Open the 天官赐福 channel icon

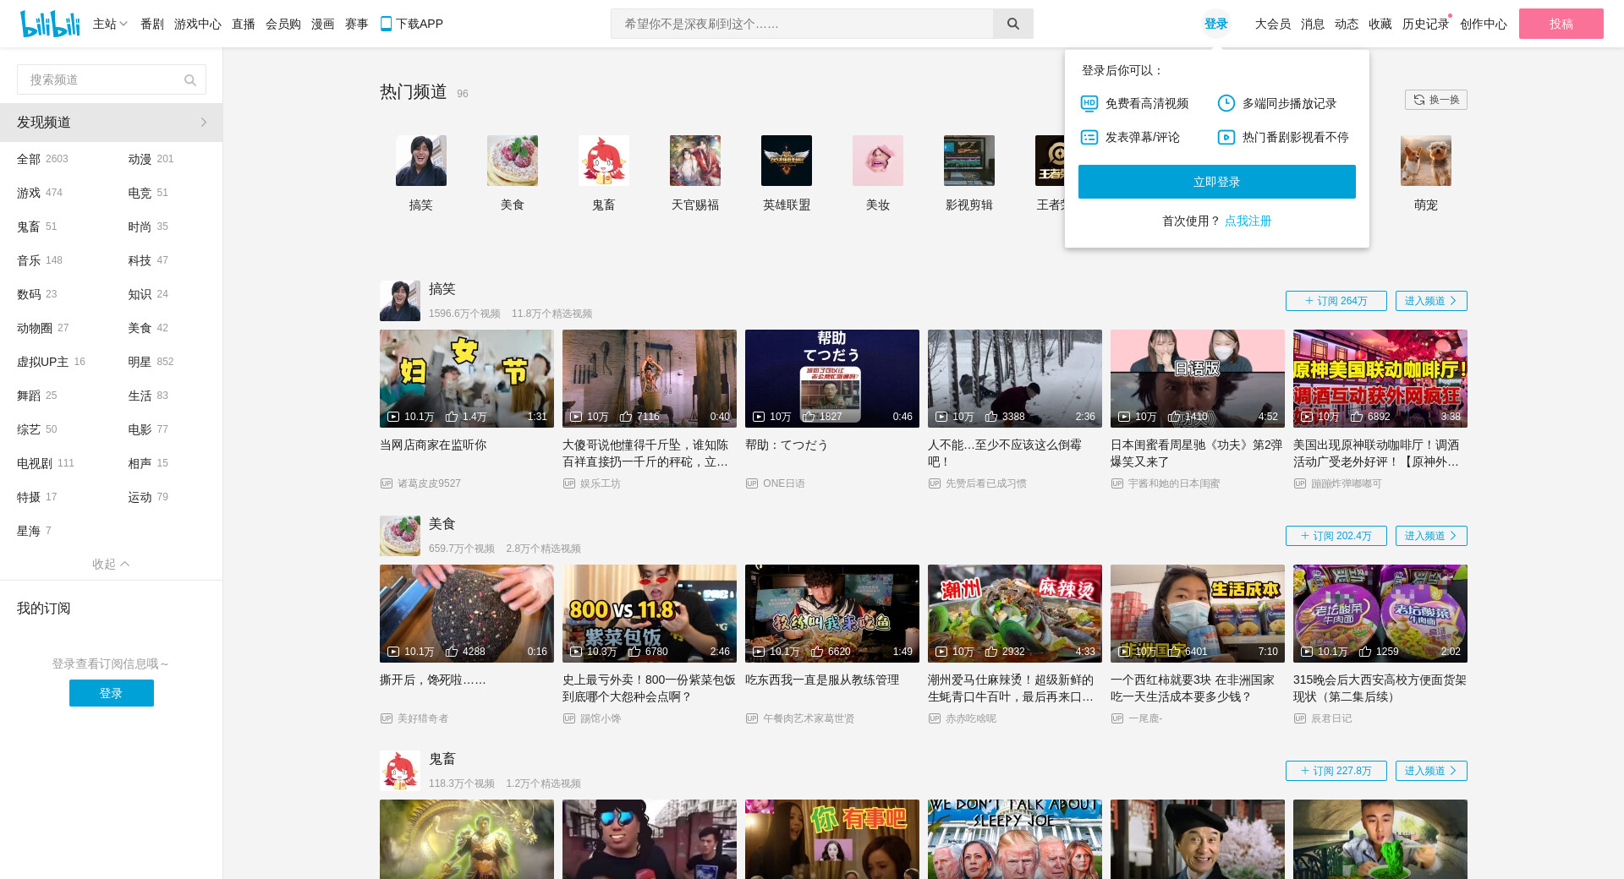pos(694,161)
